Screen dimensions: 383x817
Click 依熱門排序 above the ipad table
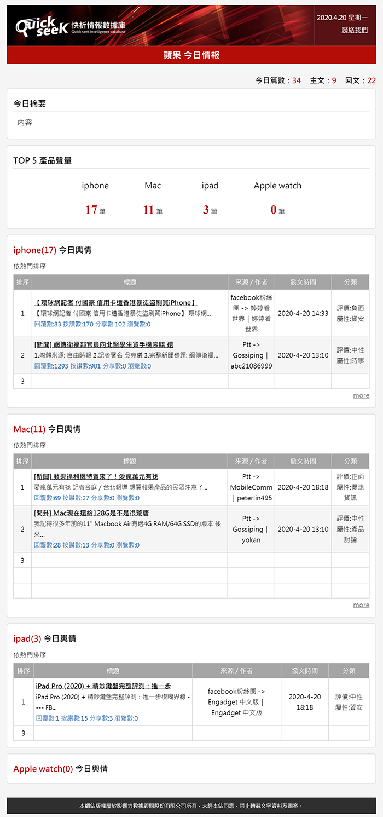30,655
